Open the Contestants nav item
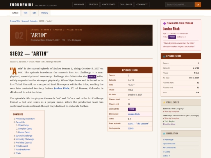Viewport: 211px width, 158px height. point(109,4)
